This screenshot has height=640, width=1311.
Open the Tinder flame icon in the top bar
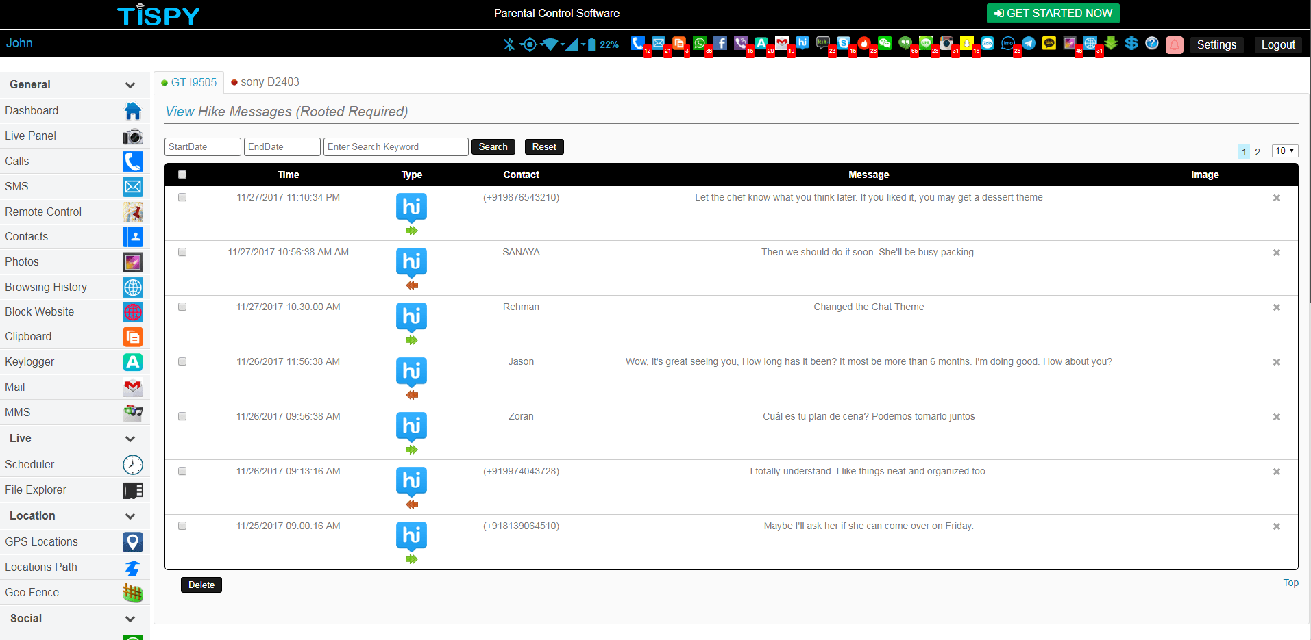(864, 43)
